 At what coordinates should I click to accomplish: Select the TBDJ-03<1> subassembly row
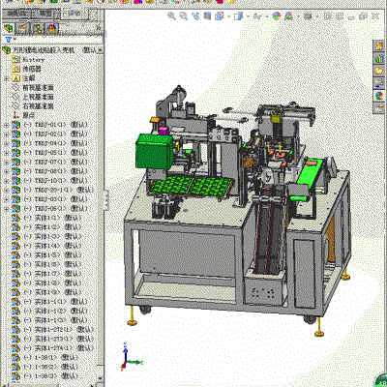coord(50,199)
